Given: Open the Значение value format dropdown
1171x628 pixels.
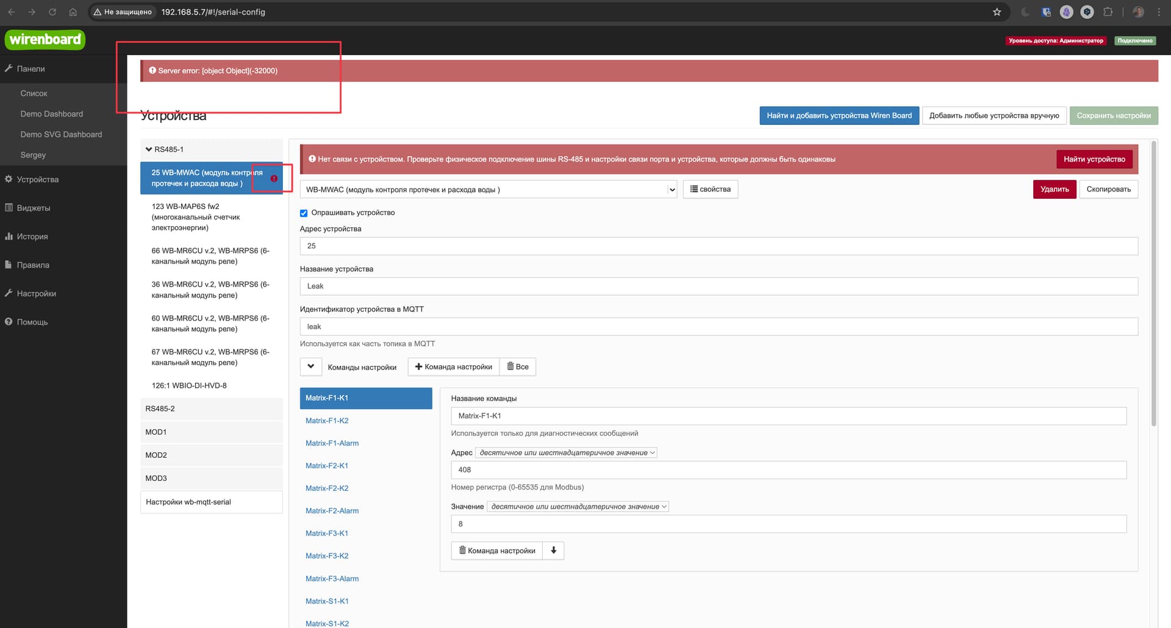Looking at the screenshot, I should [x=578, y=506].
